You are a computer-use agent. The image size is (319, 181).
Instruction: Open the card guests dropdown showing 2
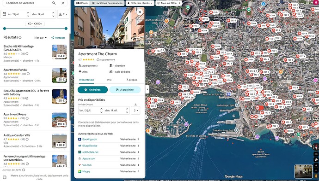click(135, 111)
